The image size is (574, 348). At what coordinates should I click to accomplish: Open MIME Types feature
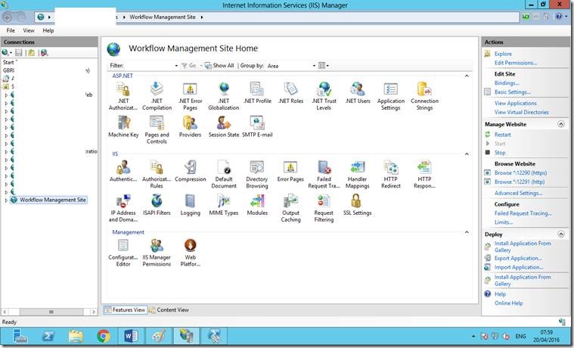[224, 205]
